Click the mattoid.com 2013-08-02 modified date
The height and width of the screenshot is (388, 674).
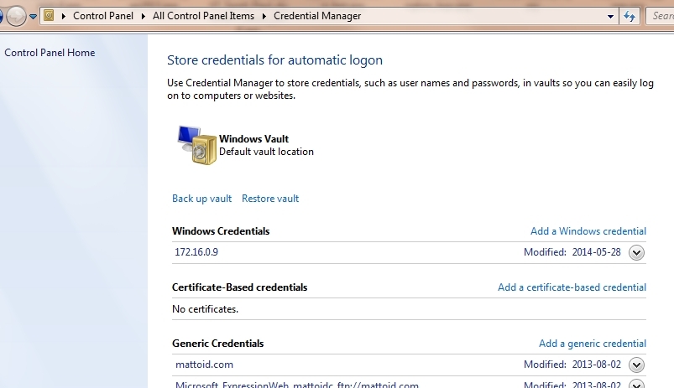[x=596, y=365]
